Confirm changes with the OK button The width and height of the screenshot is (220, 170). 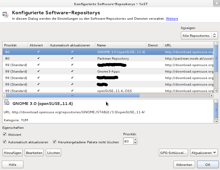tap(208, 165)
